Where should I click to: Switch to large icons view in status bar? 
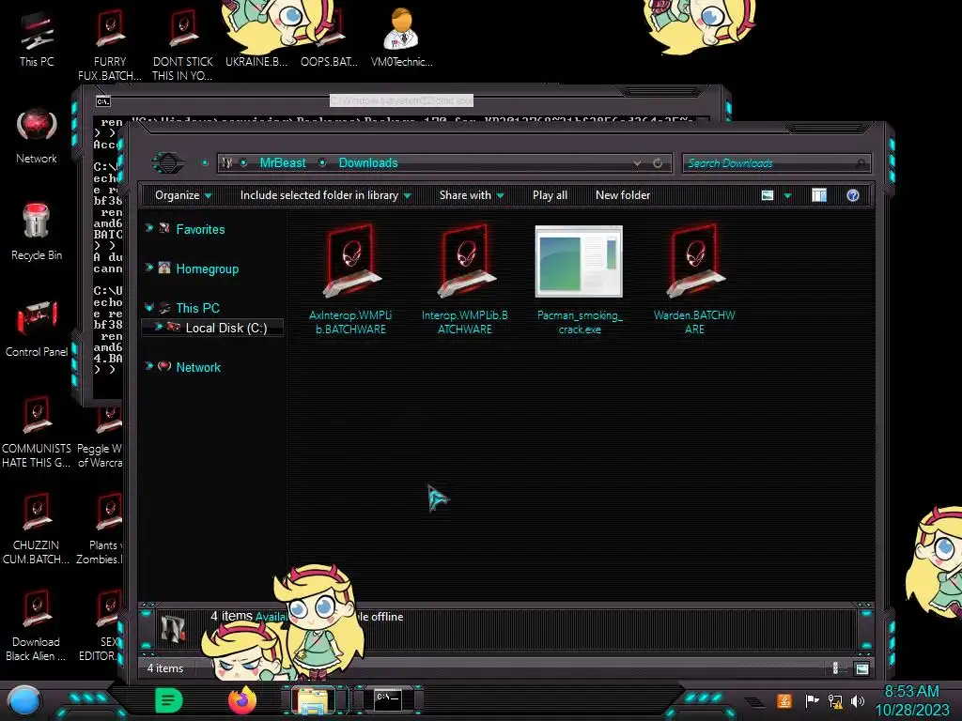(x=861, y=668)
